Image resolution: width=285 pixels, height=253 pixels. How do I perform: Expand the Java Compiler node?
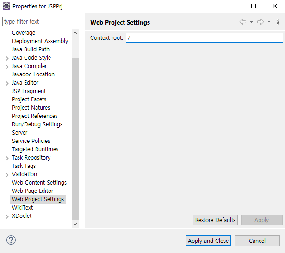[x=7, y=67]
